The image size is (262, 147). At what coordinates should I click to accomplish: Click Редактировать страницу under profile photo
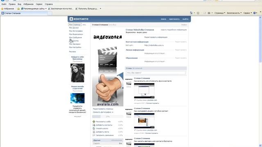pos(103,109)
